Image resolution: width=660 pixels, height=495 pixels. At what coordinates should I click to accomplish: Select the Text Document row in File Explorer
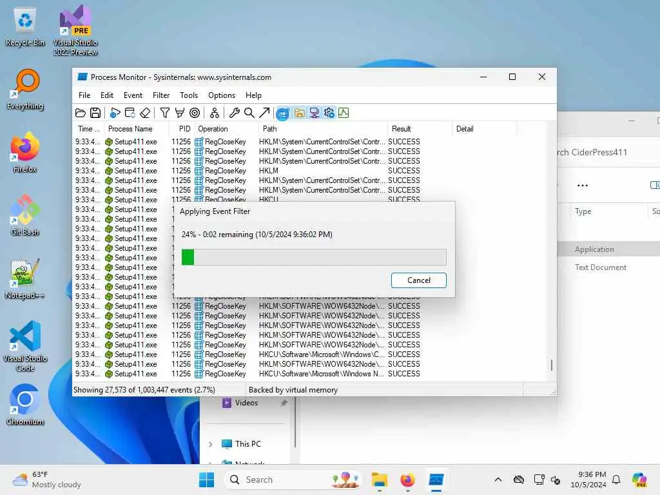tap(608, 267)
